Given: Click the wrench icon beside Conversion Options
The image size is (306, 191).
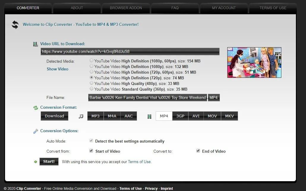Looking at the screenshot, I should 36,131.
